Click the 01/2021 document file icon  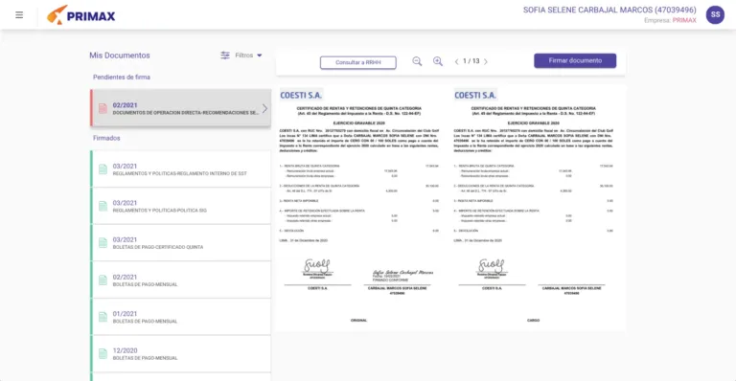point(103,317)
